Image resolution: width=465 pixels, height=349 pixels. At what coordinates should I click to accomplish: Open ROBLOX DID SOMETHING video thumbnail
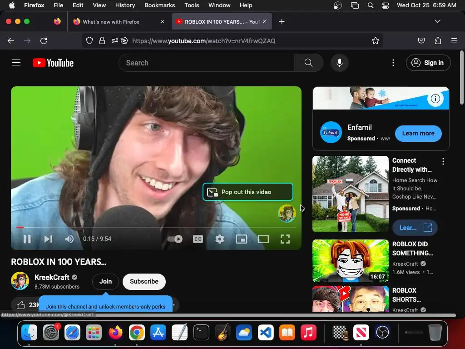coord(350,260)
